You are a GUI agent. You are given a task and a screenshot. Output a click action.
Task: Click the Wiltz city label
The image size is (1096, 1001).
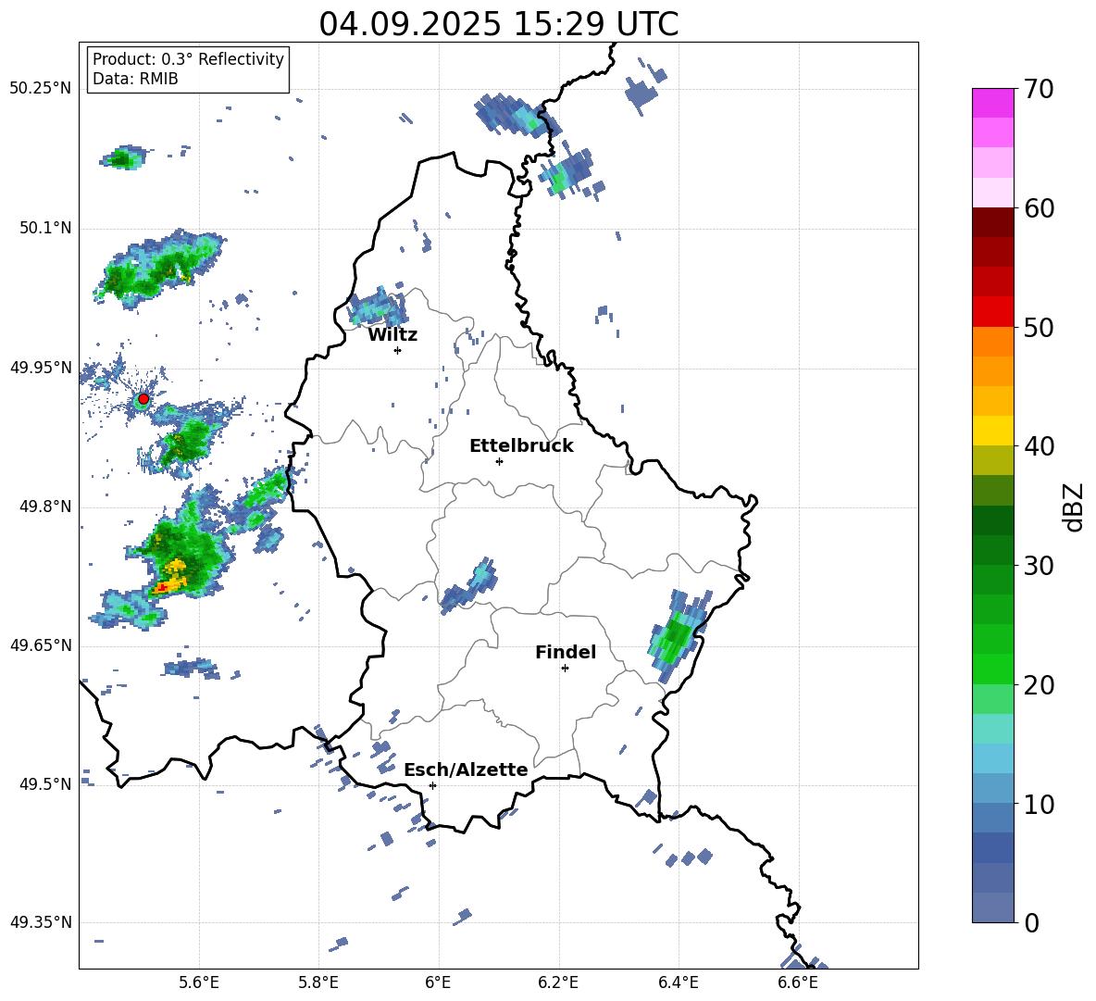pos(392,335)
